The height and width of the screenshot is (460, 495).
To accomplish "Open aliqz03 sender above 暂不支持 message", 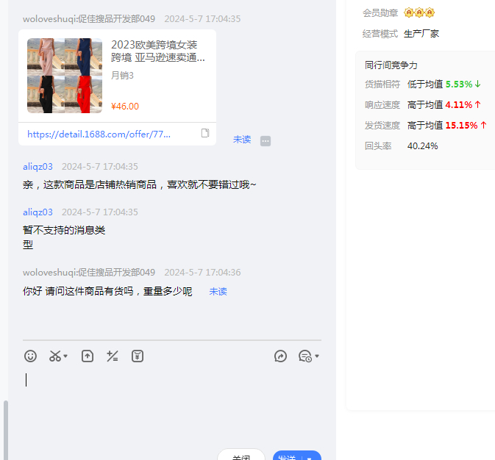I will (38, 212).
